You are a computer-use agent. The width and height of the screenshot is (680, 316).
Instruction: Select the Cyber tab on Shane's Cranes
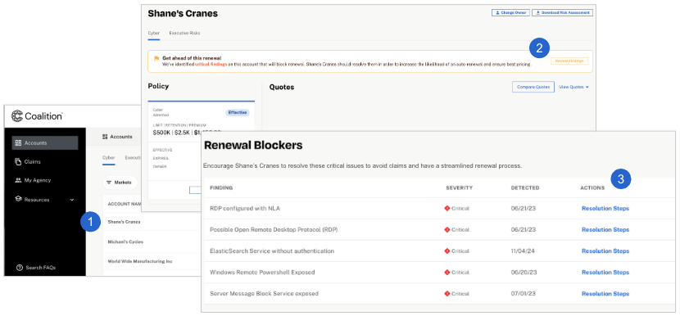(x=153, y=33)
